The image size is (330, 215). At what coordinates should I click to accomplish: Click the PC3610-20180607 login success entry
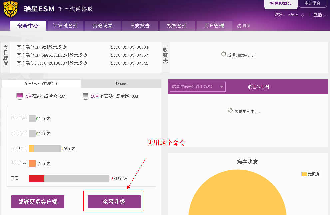(52, 63)
